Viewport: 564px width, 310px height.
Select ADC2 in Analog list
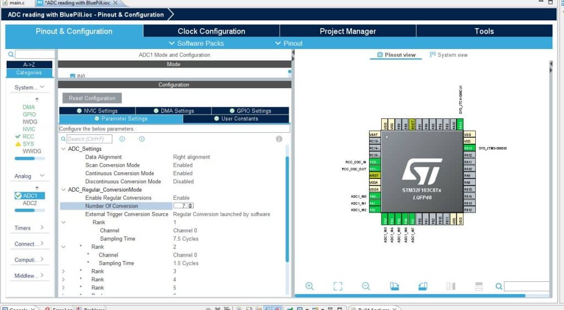coord(30,203)
